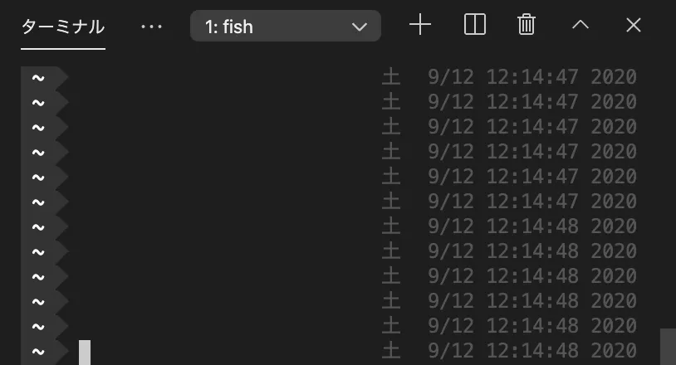The width and height of the screenshot is (676, 365).
Task: Split the terminal using the split icon
Action: (x=475, y=25)
